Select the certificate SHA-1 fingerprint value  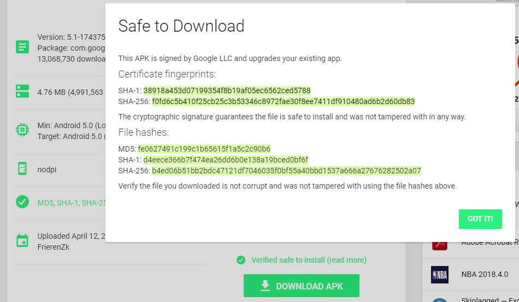click(x=227, y=90)
